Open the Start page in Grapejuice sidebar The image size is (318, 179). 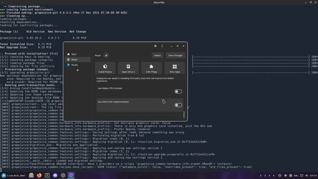point(78,54)
